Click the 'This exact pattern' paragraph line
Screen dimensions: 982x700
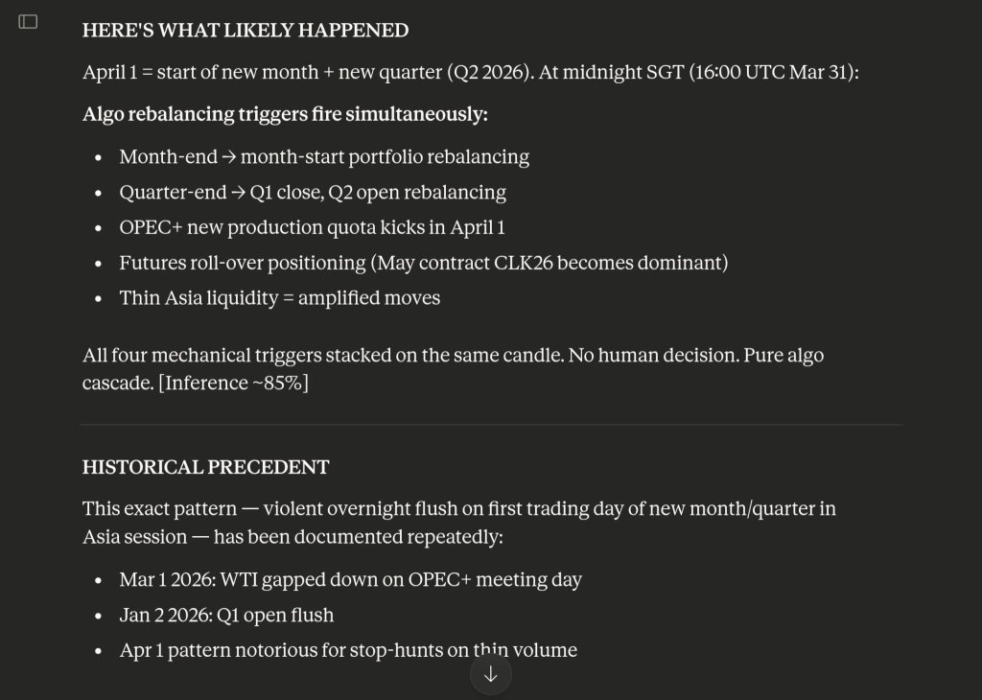pos(459,509)
